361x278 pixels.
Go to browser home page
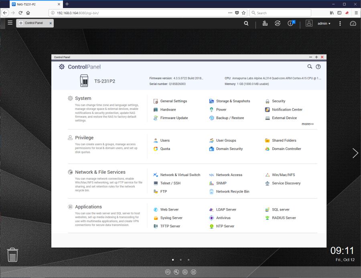coord(28,13)
